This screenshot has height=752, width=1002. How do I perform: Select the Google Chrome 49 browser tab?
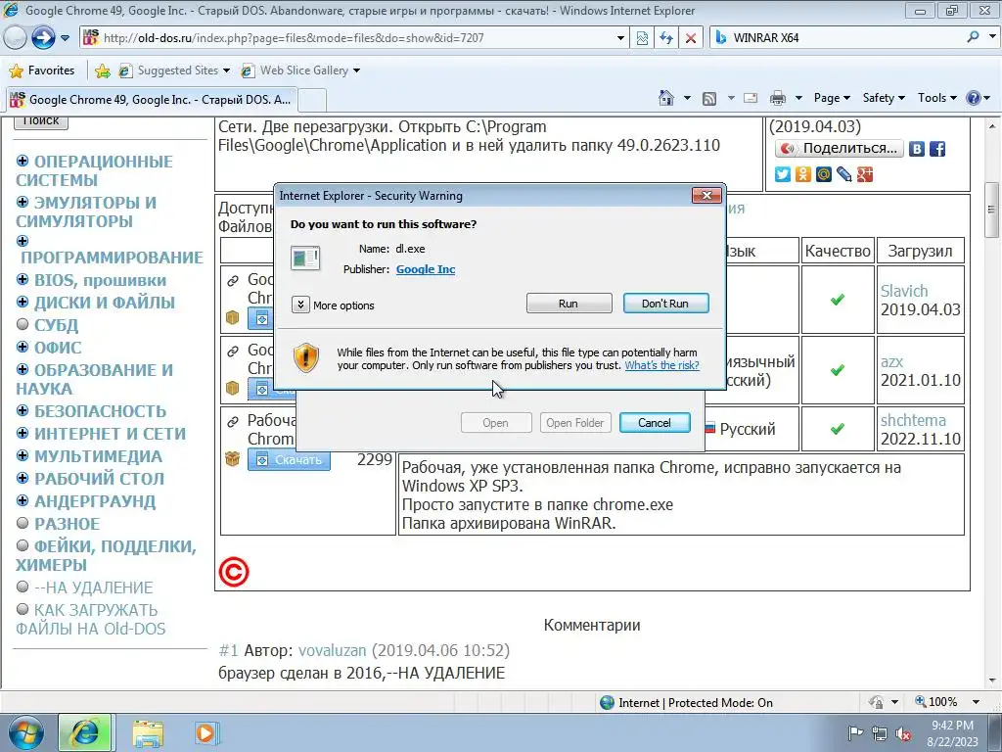tap(151, 99)
